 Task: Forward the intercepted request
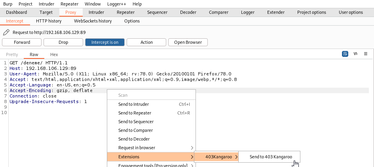tap(22, 42)
